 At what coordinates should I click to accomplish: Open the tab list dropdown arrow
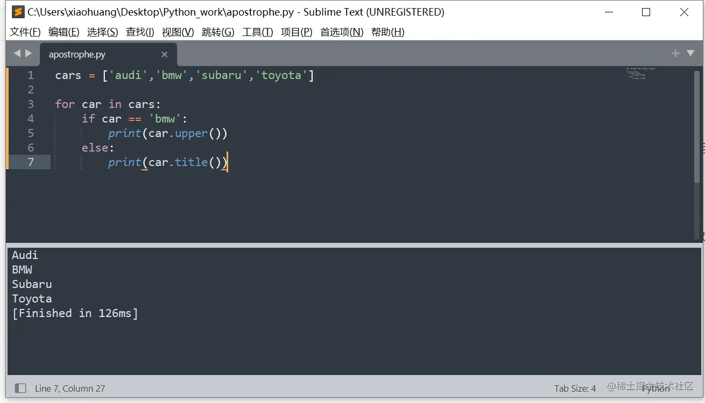(x=690, y=53)
